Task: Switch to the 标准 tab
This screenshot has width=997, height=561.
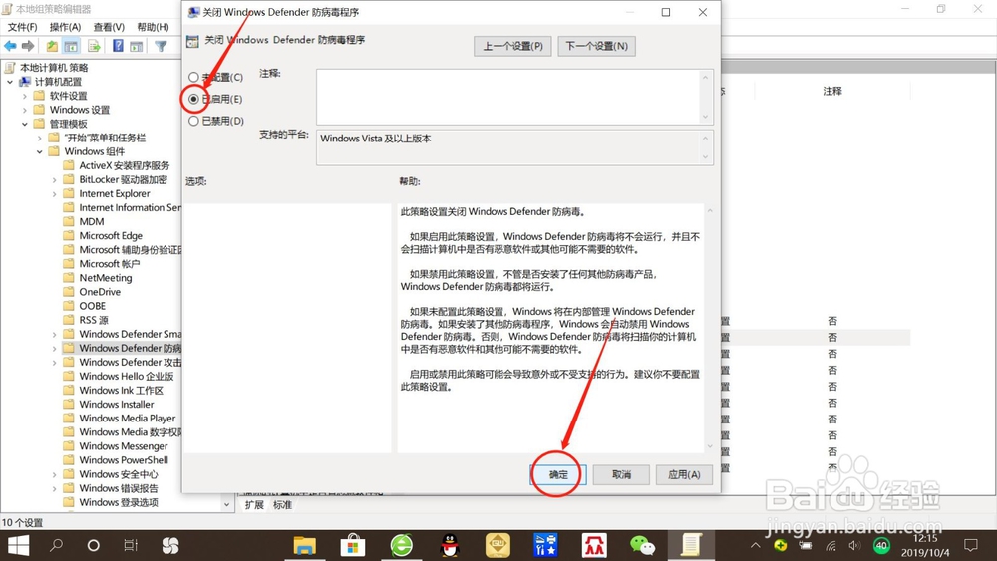Action: click(x=282, y=504)
